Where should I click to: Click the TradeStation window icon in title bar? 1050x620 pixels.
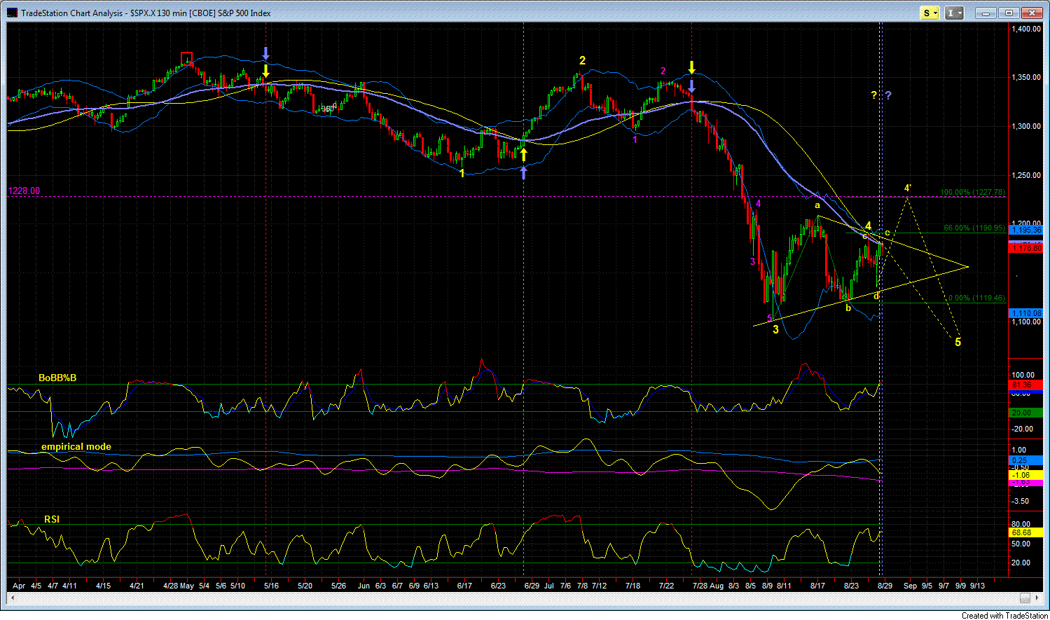tap(13, 13)
